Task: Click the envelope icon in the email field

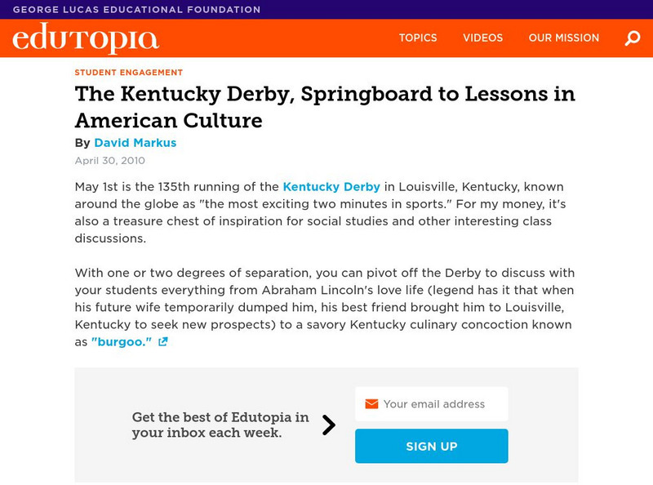Action: [x=372, y=403]
